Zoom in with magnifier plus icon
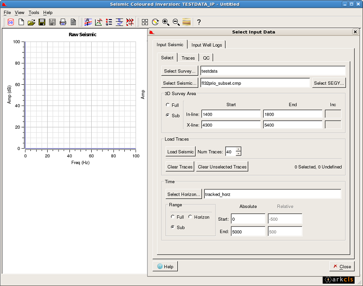 pyautogui.click(x=166, y=22)
